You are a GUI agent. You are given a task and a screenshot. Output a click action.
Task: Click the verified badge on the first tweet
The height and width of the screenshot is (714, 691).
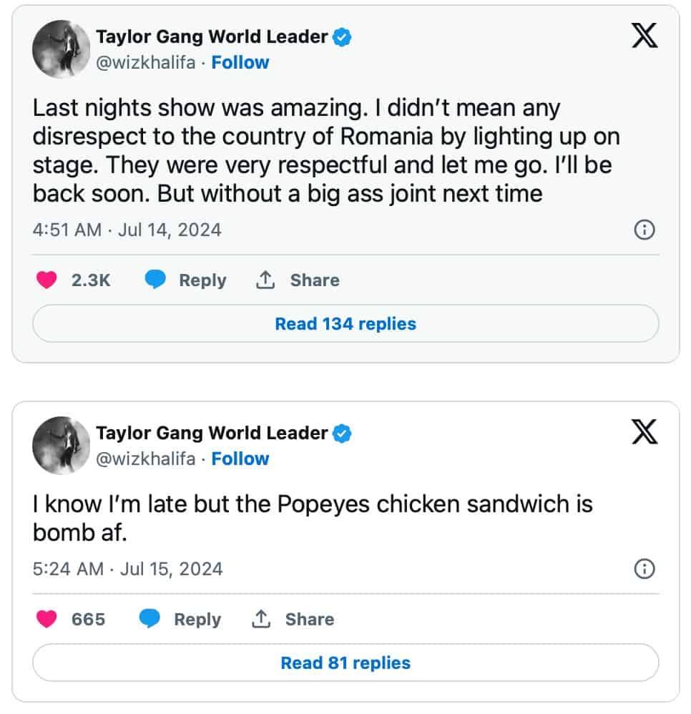coord(343,37)
